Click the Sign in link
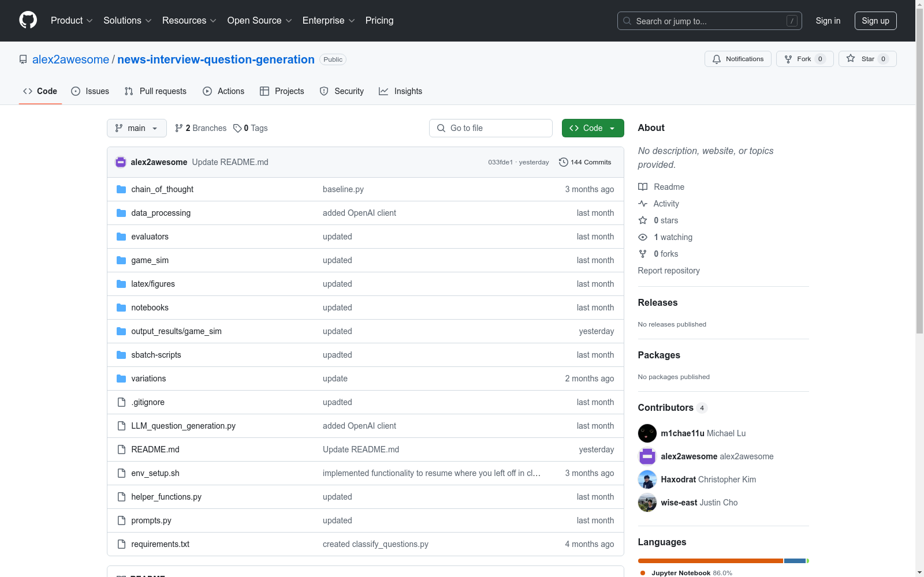The width and height of the screenshot is (924, 577). (828, 21)
